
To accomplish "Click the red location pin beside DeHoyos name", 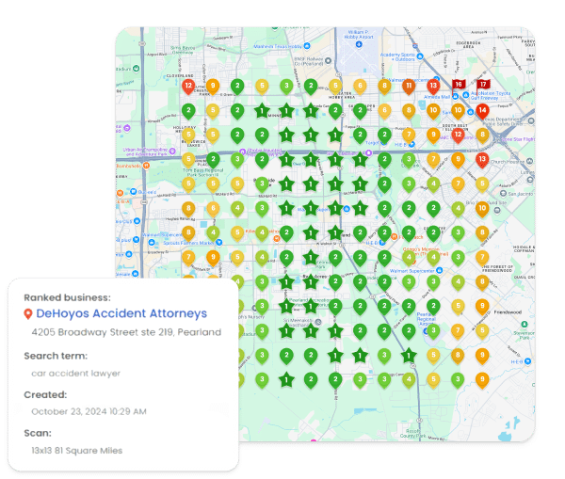I will pyautogui.click(x=28, y=313).
